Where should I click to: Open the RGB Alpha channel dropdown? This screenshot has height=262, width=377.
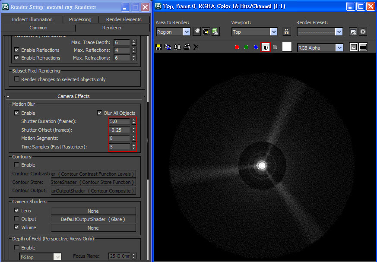(x=339, y=47)
